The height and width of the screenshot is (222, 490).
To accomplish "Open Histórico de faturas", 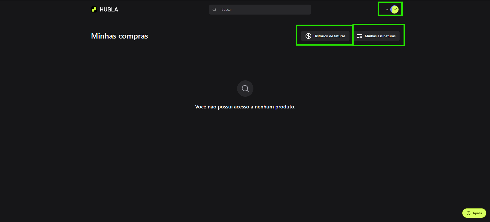I will click(x=325, y=36).
